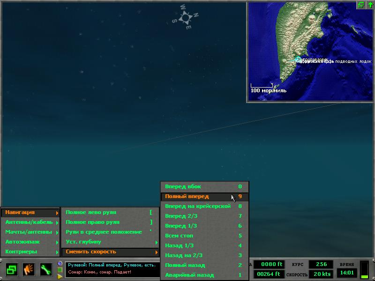
Task: Click the 00264 ft readout
Action: pyautogui.click(x=269, y=274)
